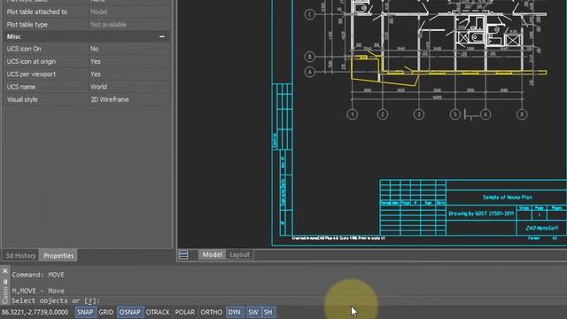Viewport: 567px width, 319px height.
Task: Click Drawing by GOST 21501-2011 text
Action: point(481,214)
